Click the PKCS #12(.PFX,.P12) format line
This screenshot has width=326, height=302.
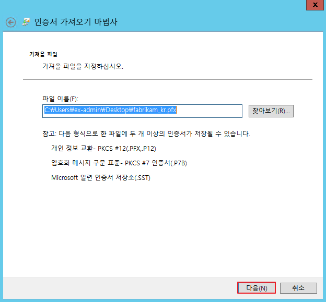(103, 149)
